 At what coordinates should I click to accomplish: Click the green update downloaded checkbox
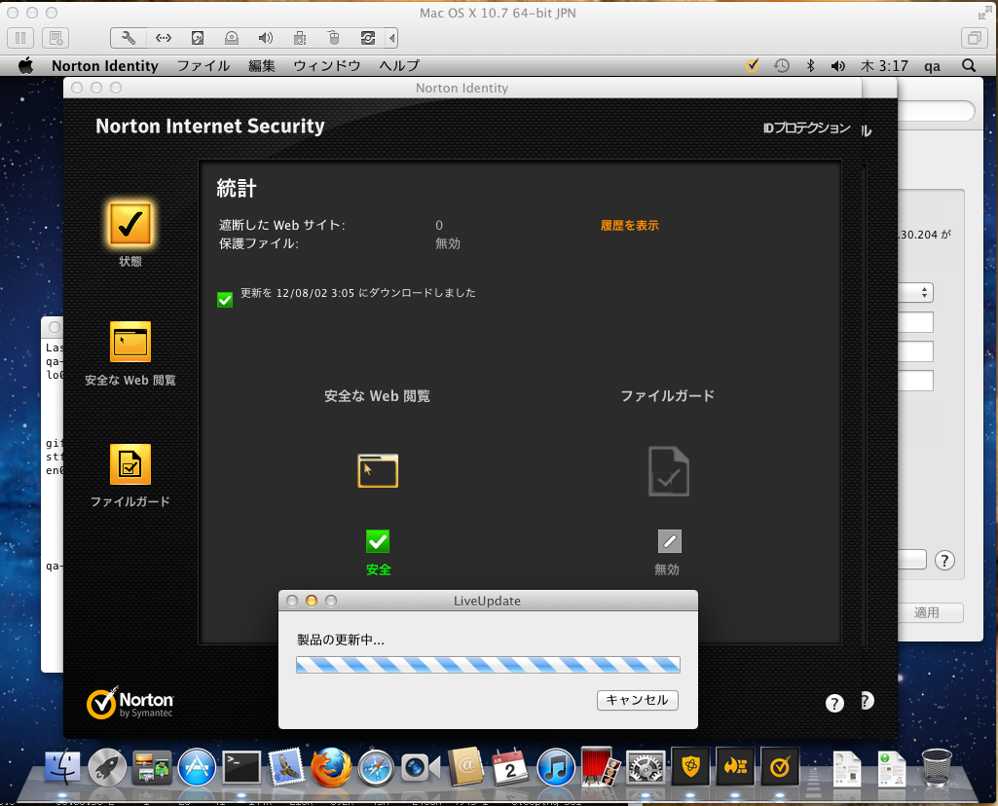(225, 299)
